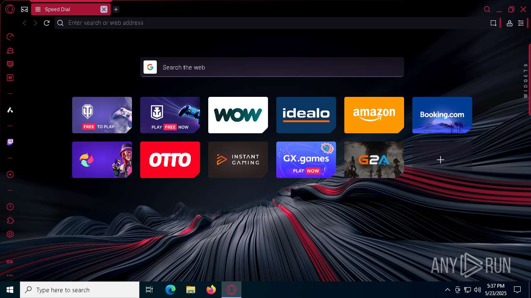
Task: Open Windows Start menu
Action: 10,290
